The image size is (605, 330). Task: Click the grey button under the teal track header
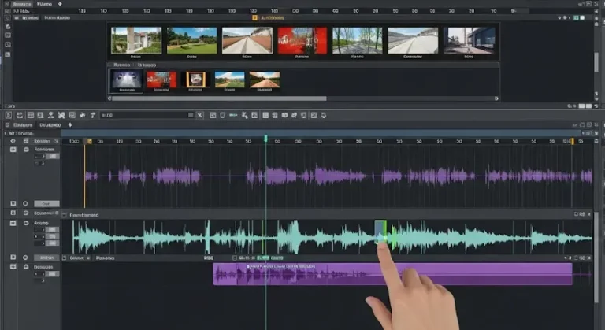[x=46, y=258]
